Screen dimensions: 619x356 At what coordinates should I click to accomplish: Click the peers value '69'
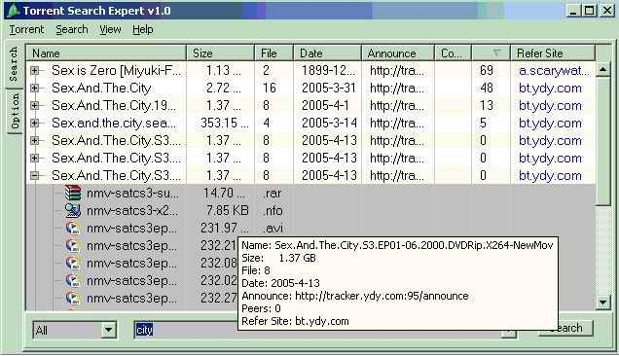point(487,71)
